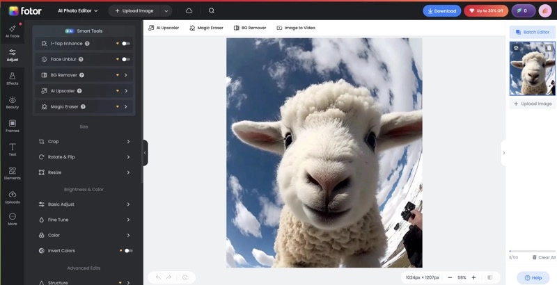Viewport: 557px width, 285px height.
Task: Collapse the right batch panel
Action: [503, 153]
